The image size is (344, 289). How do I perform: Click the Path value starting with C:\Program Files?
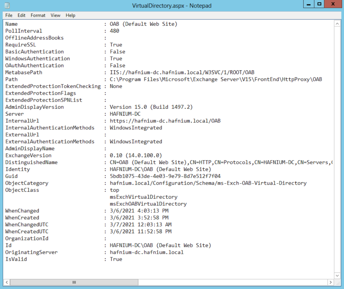[216, 79]
